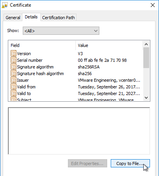The height and width of the screenshot is (176, 159).
Task: Click the Edit Properties button
Action: click(88, 163)
